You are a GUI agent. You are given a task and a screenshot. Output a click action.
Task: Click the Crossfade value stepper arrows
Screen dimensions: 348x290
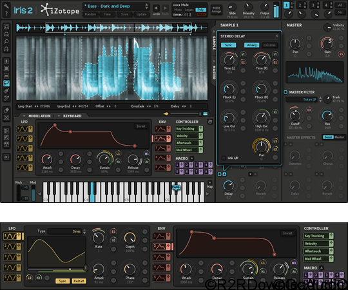tap(149, 106)
